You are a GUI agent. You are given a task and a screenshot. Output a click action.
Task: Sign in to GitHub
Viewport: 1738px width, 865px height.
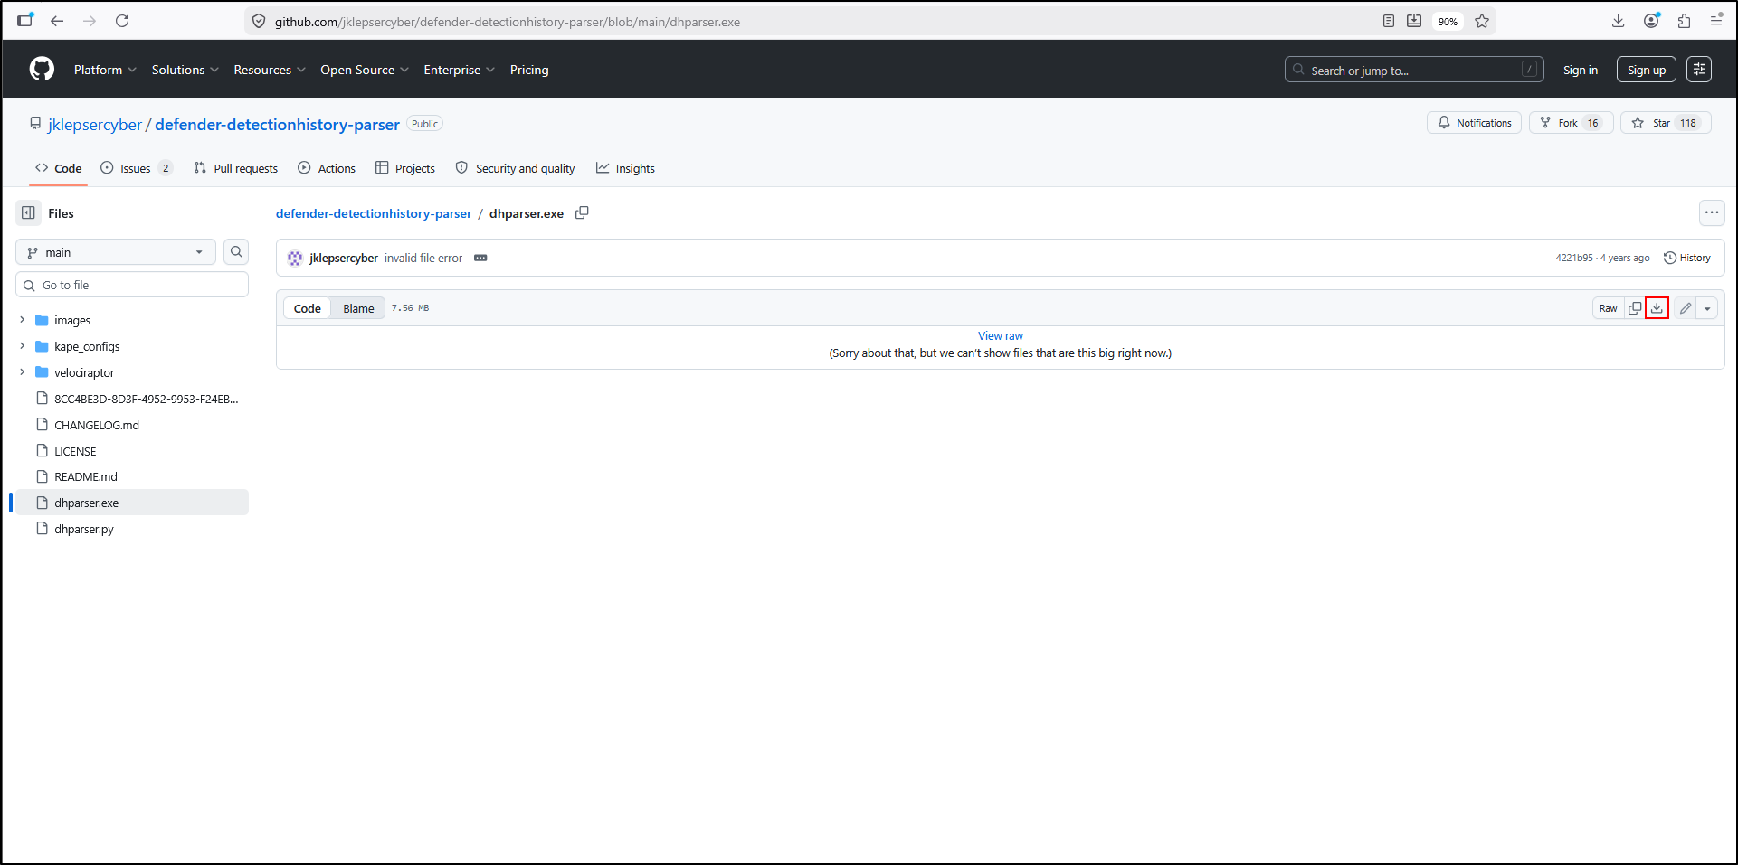pyautogui.click(x=1581, y=70)
